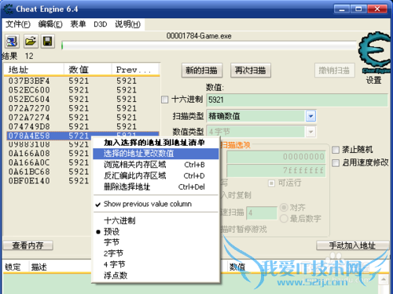Click the 地址 column header

click(34, 70)
